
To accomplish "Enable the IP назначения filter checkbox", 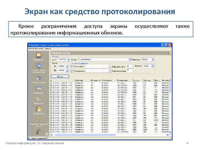I will pyautogui.click(x=72, y=71).
